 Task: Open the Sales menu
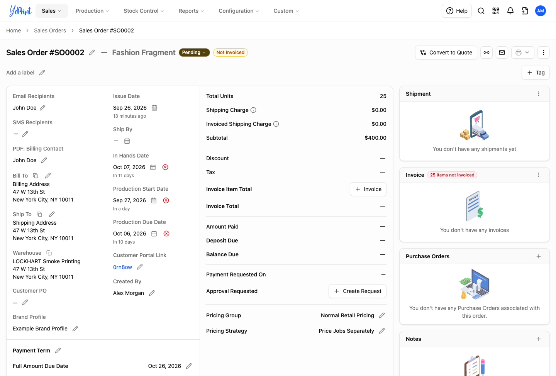[52, 11]
